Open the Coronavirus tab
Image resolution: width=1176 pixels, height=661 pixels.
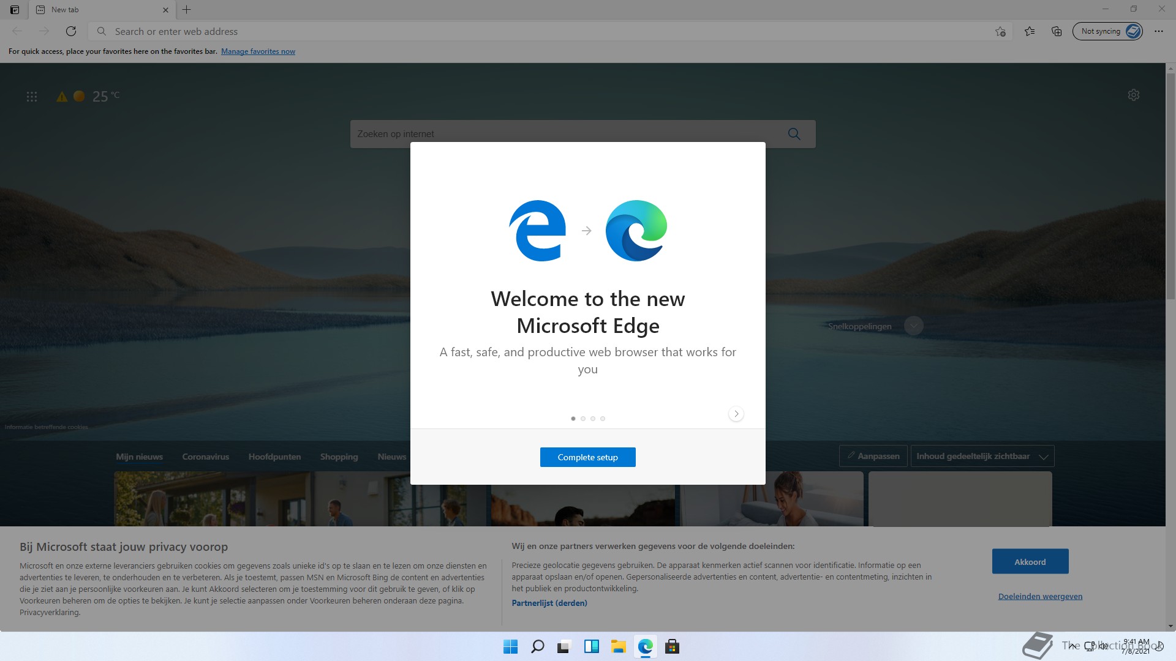pos(206,457)
